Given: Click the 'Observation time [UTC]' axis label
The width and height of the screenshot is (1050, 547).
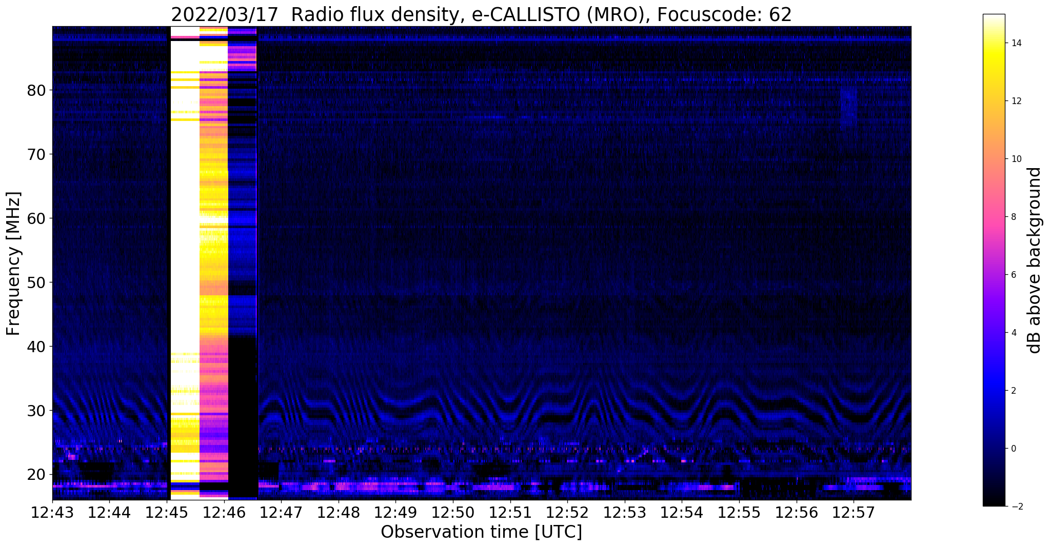Looking at the screenshot, I should click(x=481, y=532).
